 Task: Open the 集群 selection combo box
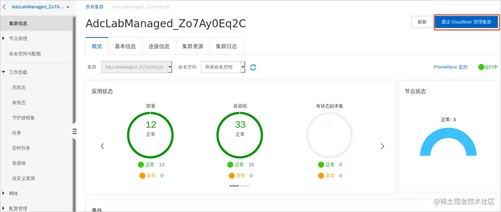[137, 67]
